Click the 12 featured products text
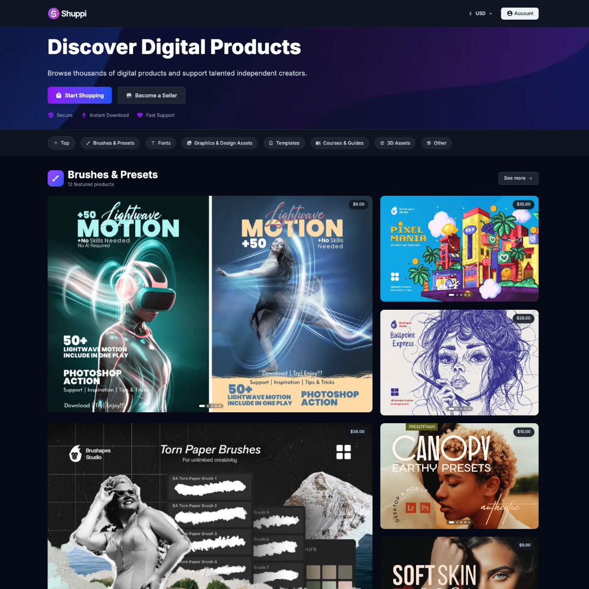 click(x=91, y=184)
